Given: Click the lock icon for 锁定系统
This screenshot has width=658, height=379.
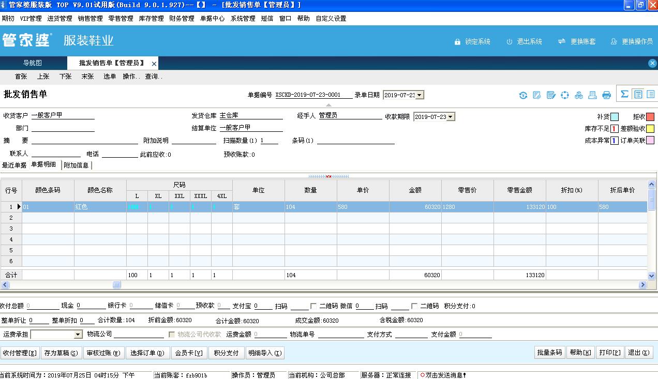Looking at the screenshot, I should [457, 41].
